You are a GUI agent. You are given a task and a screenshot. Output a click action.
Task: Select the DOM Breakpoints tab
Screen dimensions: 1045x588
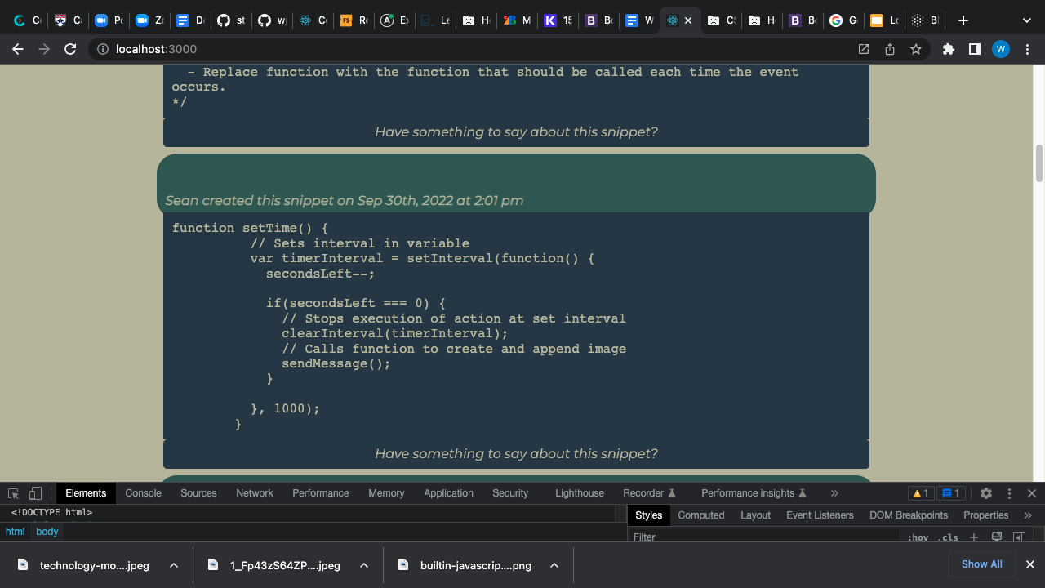pos(909,515)
